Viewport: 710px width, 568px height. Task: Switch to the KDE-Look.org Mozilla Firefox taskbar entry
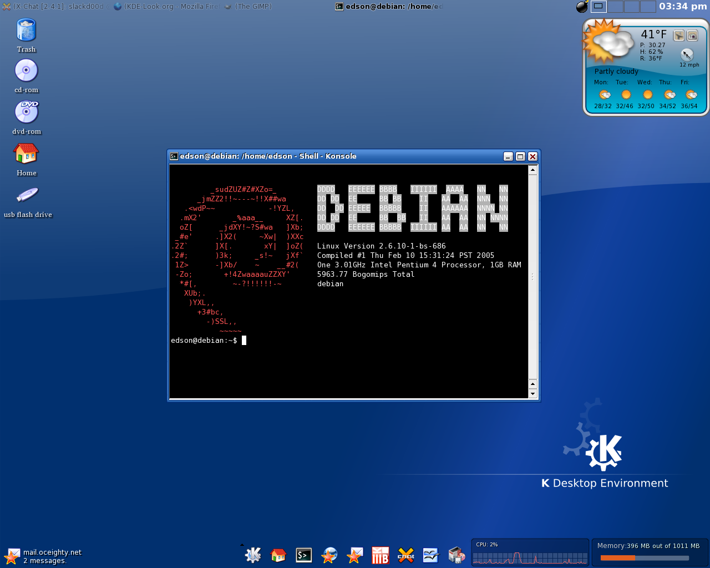click(x=166, y=7)
